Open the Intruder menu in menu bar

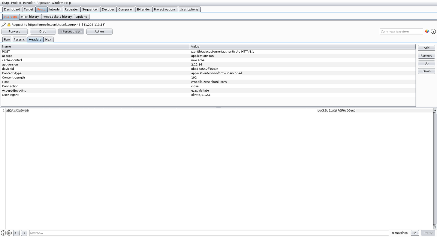(x=29, y=3)
